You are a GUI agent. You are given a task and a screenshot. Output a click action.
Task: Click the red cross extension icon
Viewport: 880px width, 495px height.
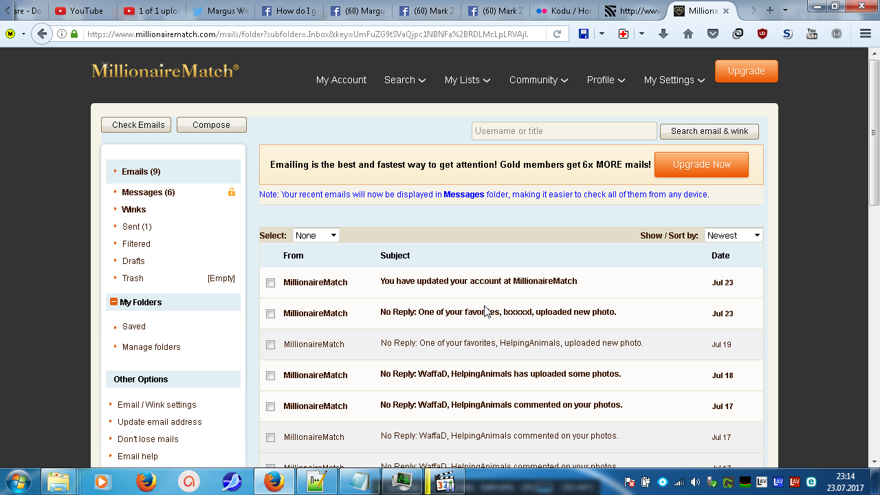click(624, 34)
